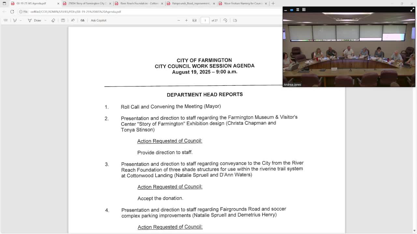Open the PDF table of contents
417x234 pixels.
[6, 20]
